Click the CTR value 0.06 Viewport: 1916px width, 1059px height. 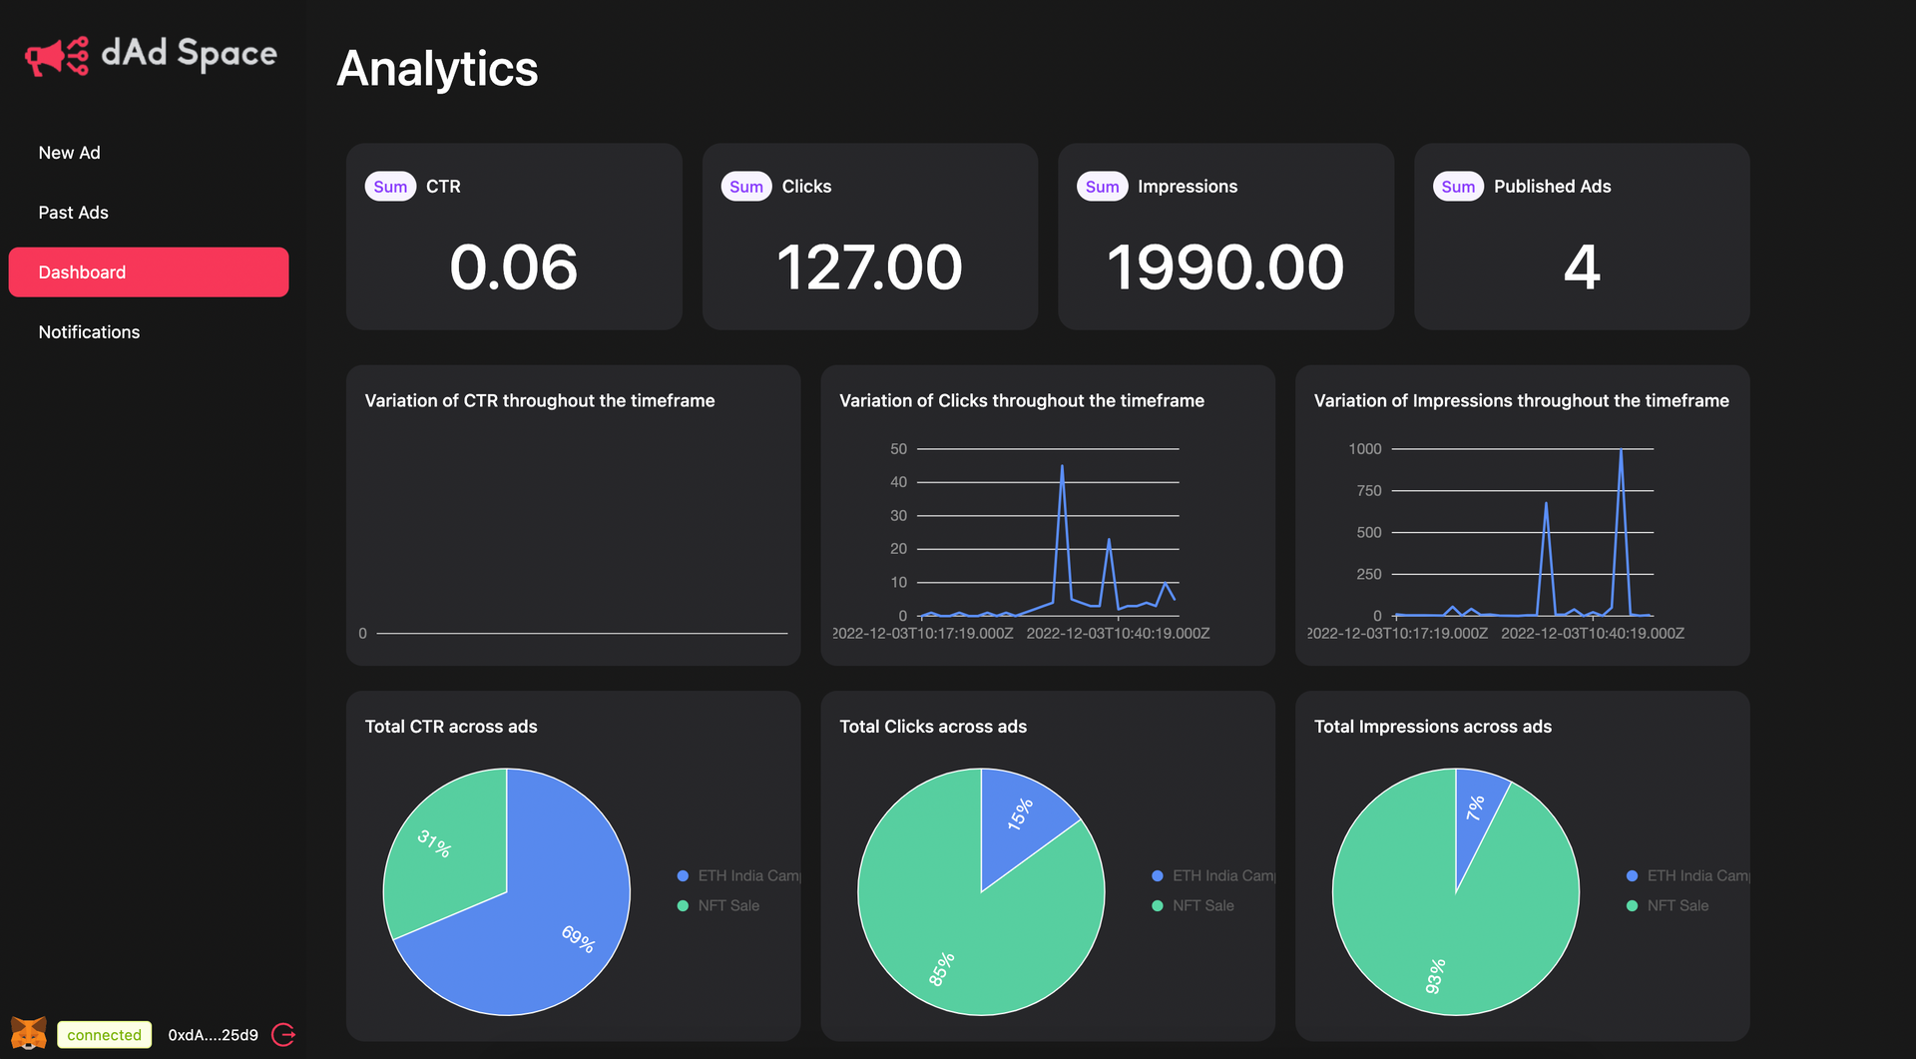[x=514, y=267]
